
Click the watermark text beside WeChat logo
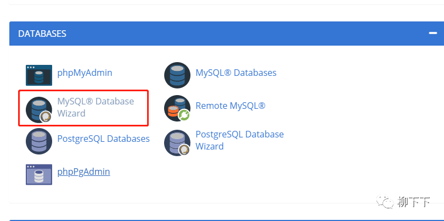coord(413,203)
